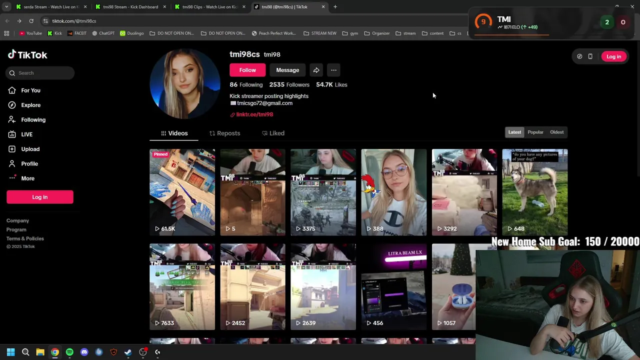Screen dimensions: 640x360
Task: Open Windows taskbar search
Action: pos(25,352)
